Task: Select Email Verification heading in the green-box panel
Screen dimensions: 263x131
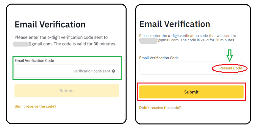Action: click(x=50, y=24)
